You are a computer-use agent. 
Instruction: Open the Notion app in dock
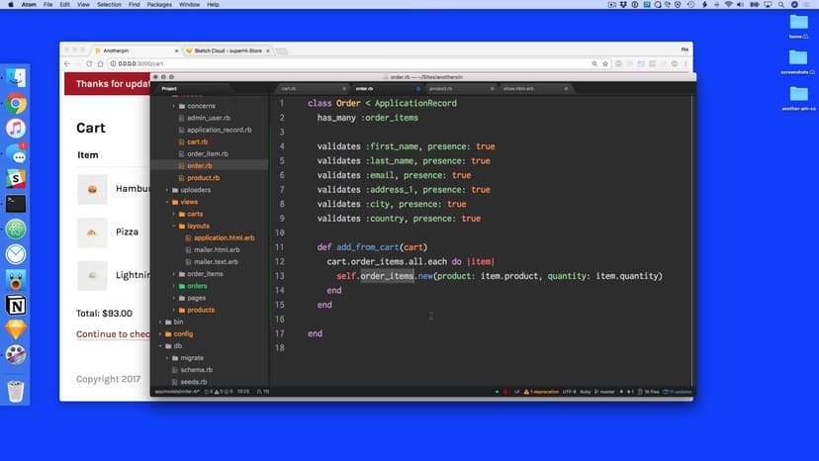coord(16,304)
